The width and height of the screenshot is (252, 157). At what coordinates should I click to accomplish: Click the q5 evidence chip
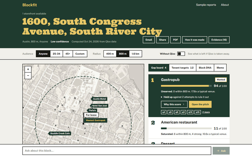coord(170,112)
